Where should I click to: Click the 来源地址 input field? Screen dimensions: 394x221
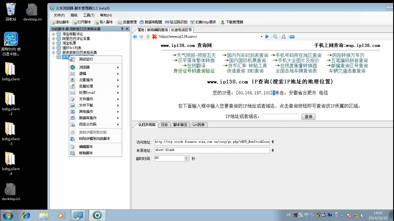212,150
